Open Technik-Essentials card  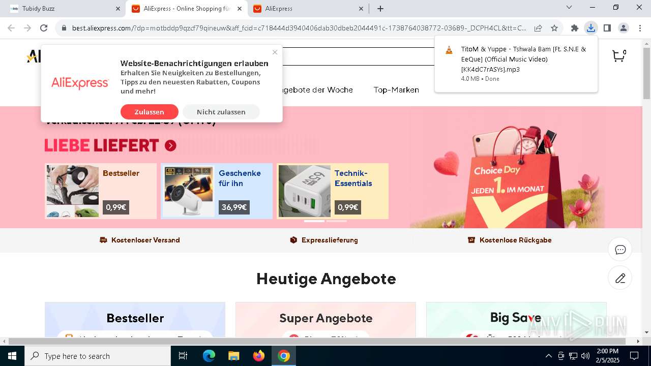[x=333, y=191]
